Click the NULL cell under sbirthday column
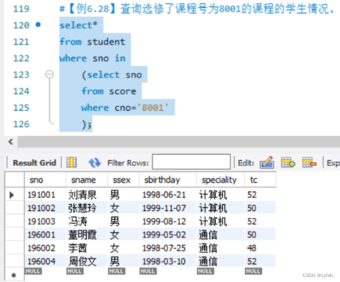Viewport: 340px width, 282px height. point(148,271)
